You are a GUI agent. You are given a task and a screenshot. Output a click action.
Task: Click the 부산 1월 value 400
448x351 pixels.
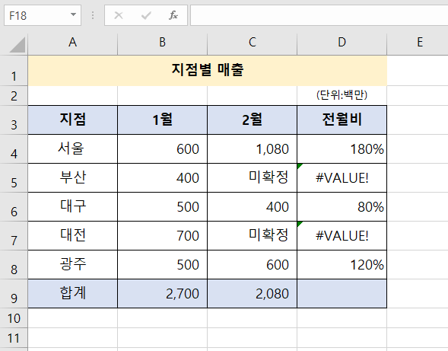(x=162, y=178)
